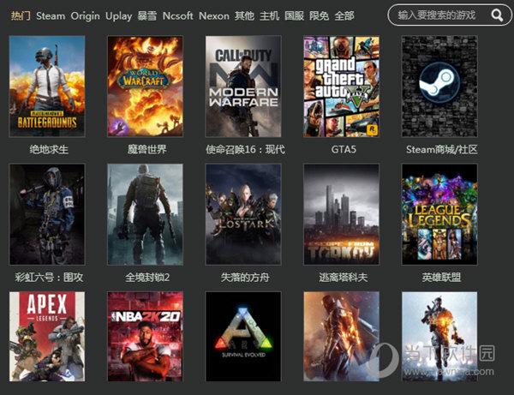The height and width of the screenshot is (395, 514).
Task: Open the Escape from Tarkov cover
Action: click(x=341, y=214)
